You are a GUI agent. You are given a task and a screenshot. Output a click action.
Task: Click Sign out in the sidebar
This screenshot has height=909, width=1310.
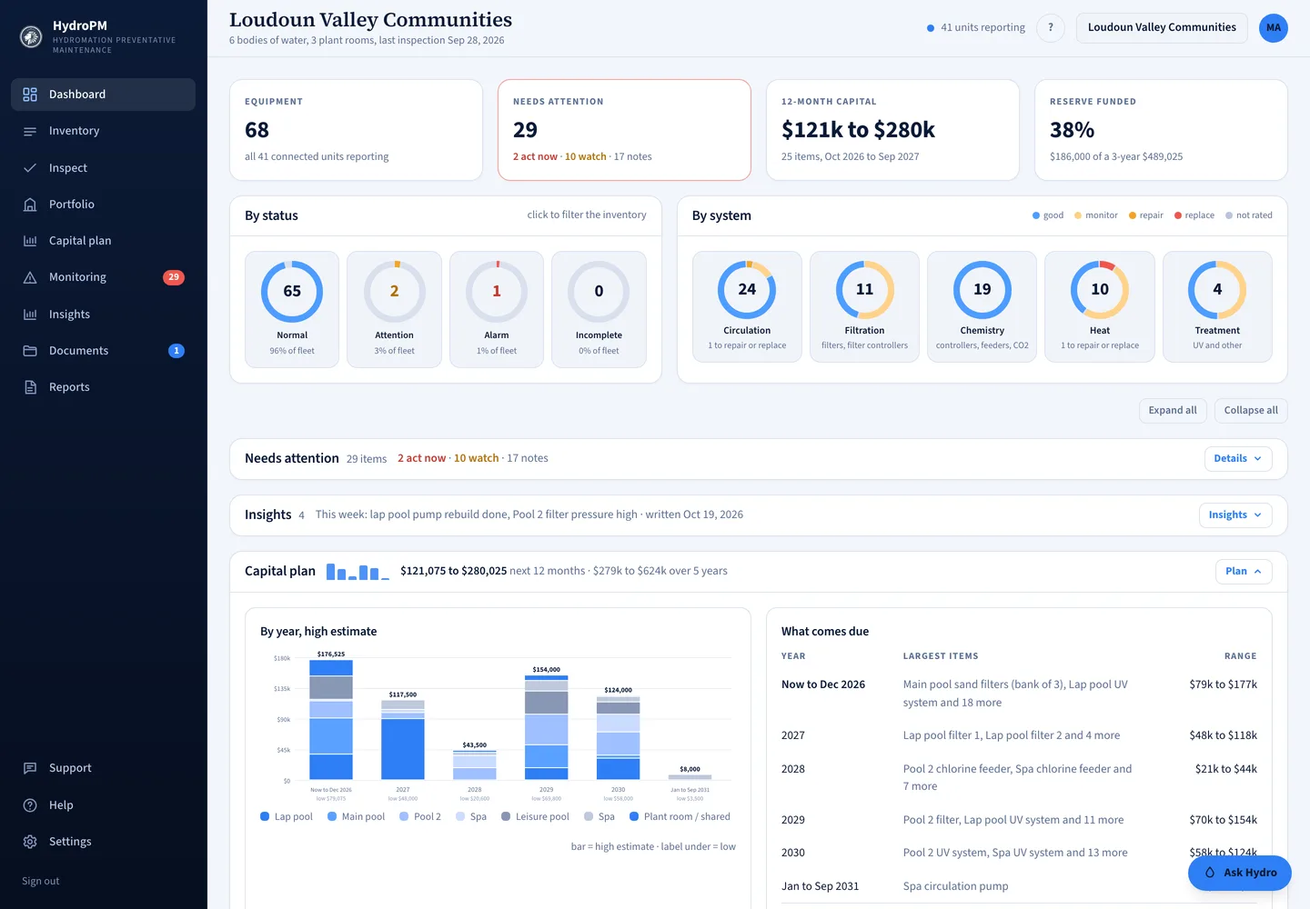tap(41, 881)
